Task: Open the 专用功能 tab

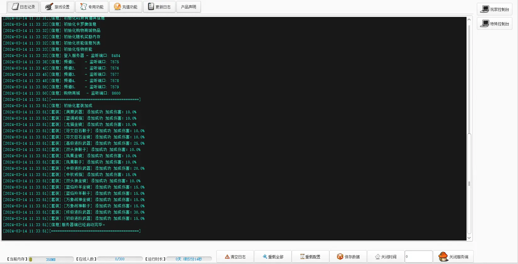Action: [92, 7]
